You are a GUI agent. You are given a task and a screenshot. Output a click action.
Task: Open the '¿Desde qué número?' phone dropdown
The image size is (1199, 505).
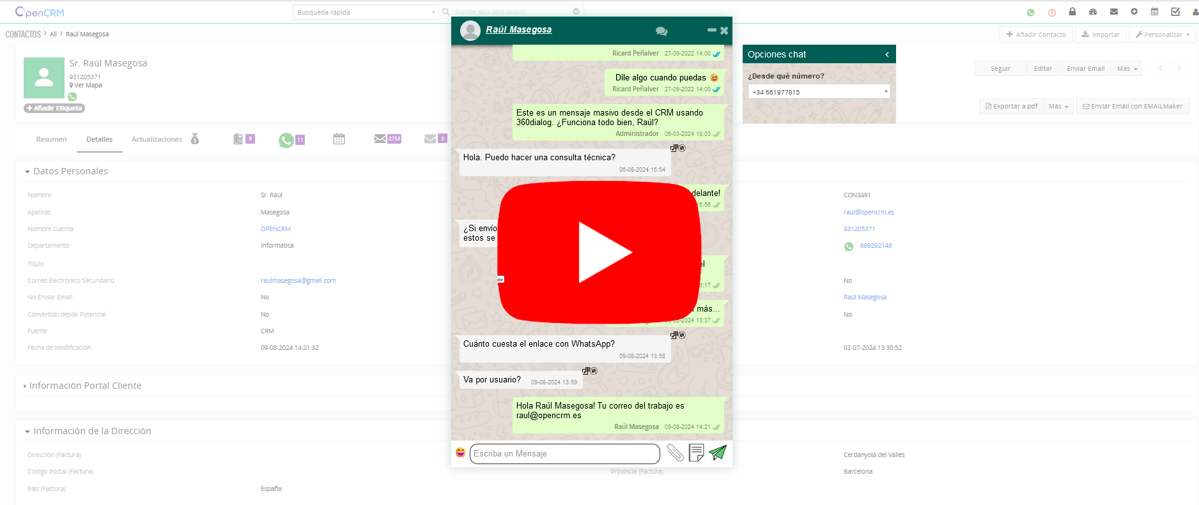[819, 92]
